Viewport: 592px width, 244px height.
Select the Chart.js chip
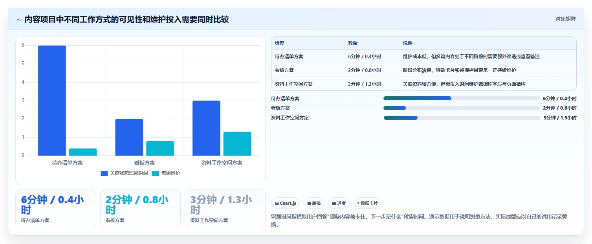coord(286,203)
